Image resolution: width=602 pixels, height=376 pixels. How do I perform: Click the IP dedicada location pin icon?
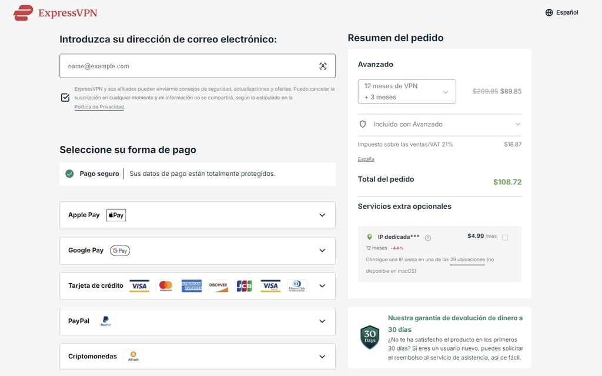pyautogui.click(x=369, y=237)
